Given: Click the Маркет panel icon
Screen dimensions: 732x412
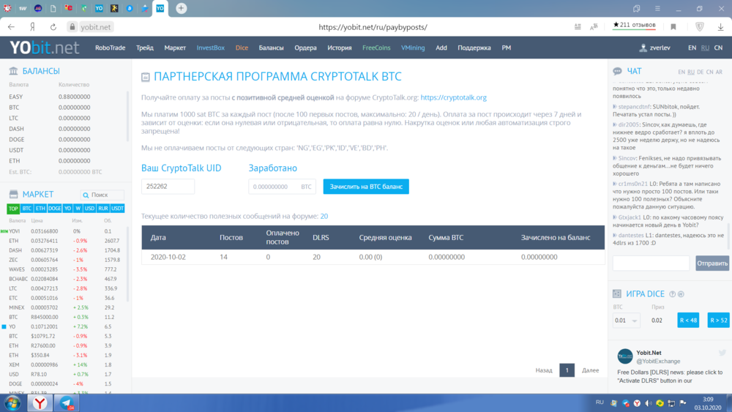Looking at the screenshot, I should click(x=13, y=194).
